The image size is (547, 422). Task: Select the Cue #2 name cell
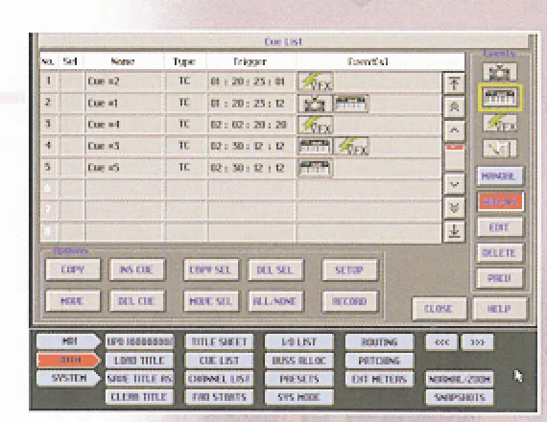pyautogui.click(x=124, y=82)
